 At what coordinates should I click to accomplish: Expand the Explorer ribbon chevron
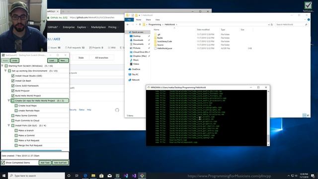305,20
